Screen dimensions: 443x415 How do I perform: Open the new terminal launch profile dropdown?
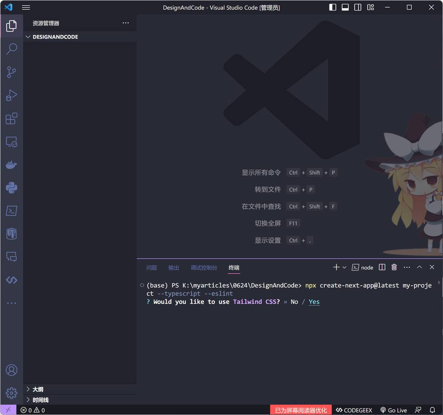[344, 268]
